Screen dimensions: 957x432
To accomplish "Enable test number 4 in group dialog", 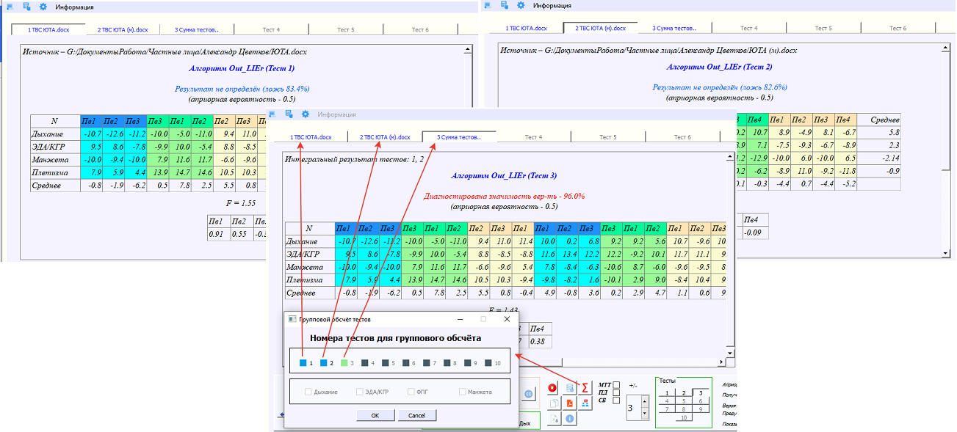I will pyautogui.click(x=365, y=363).
